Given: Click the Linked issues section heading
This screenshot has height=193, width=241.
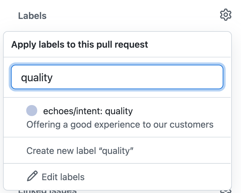Looking at the screenshot, I should [x=47, y=191].
